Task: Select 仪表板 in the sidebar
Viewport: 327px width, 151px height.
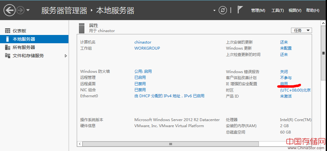Action: (x=34, y=31)
